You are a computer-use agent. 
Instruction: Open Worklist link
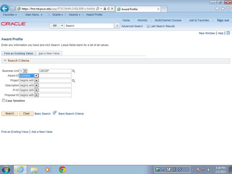(x=142, y=20)
